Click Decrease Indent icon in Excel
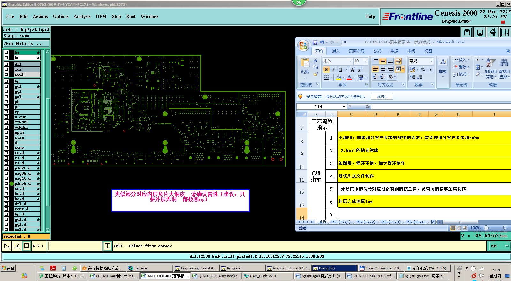This screenshot has height=281, width=511. (x=376, y=77)
